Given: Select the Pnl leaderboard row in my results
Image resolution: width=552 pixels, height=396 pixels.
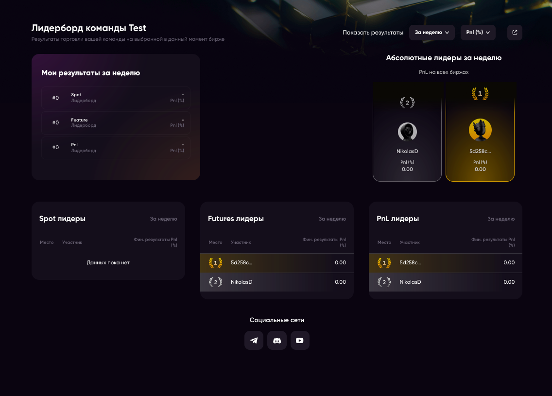Looking at the screenshot, I should coord(116,147).
